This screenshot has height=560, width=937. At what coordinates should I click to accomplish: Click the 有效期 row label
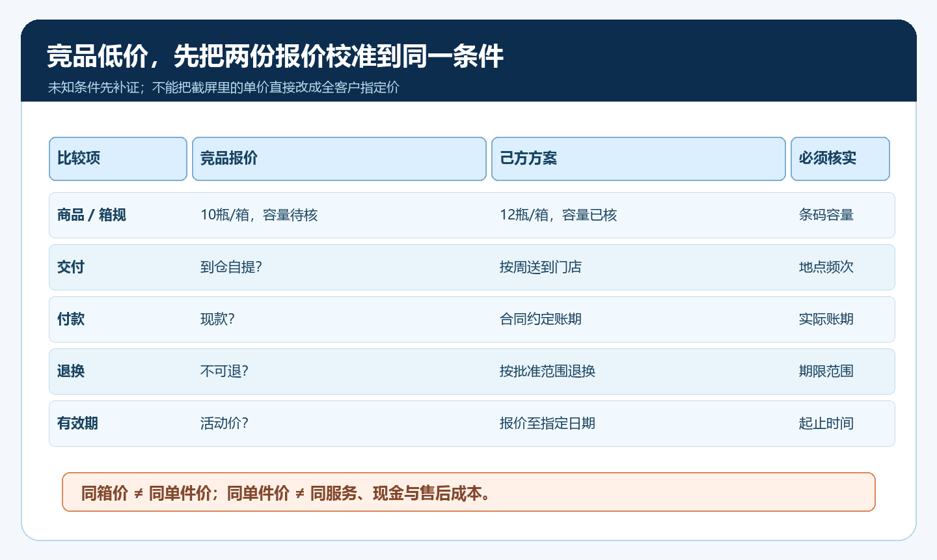[77, 423]
